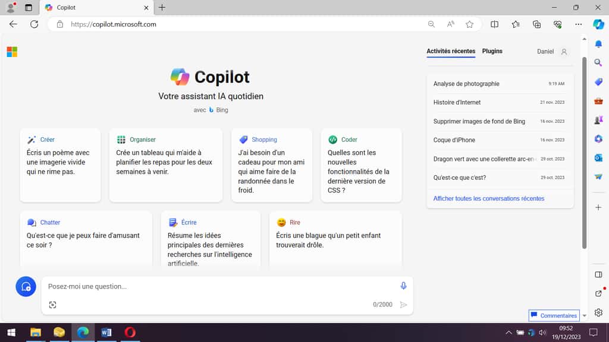The width and height of the screenshot is (609, 342).
Task: Expand hidden system tray icons
Action: tap(508, 332)
